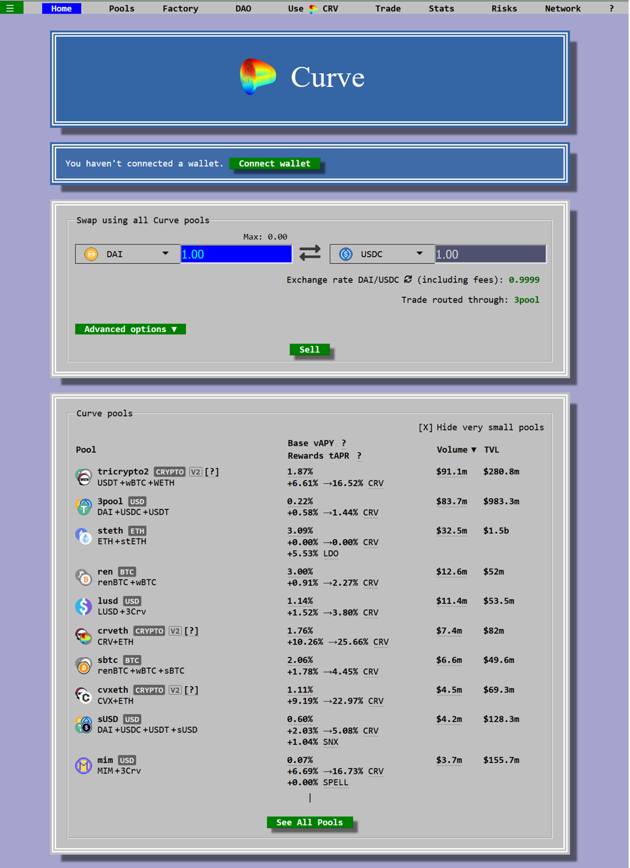Screen dimensions: 630x868
Task: Click the Connect wallet button
Action: (275, 163)
